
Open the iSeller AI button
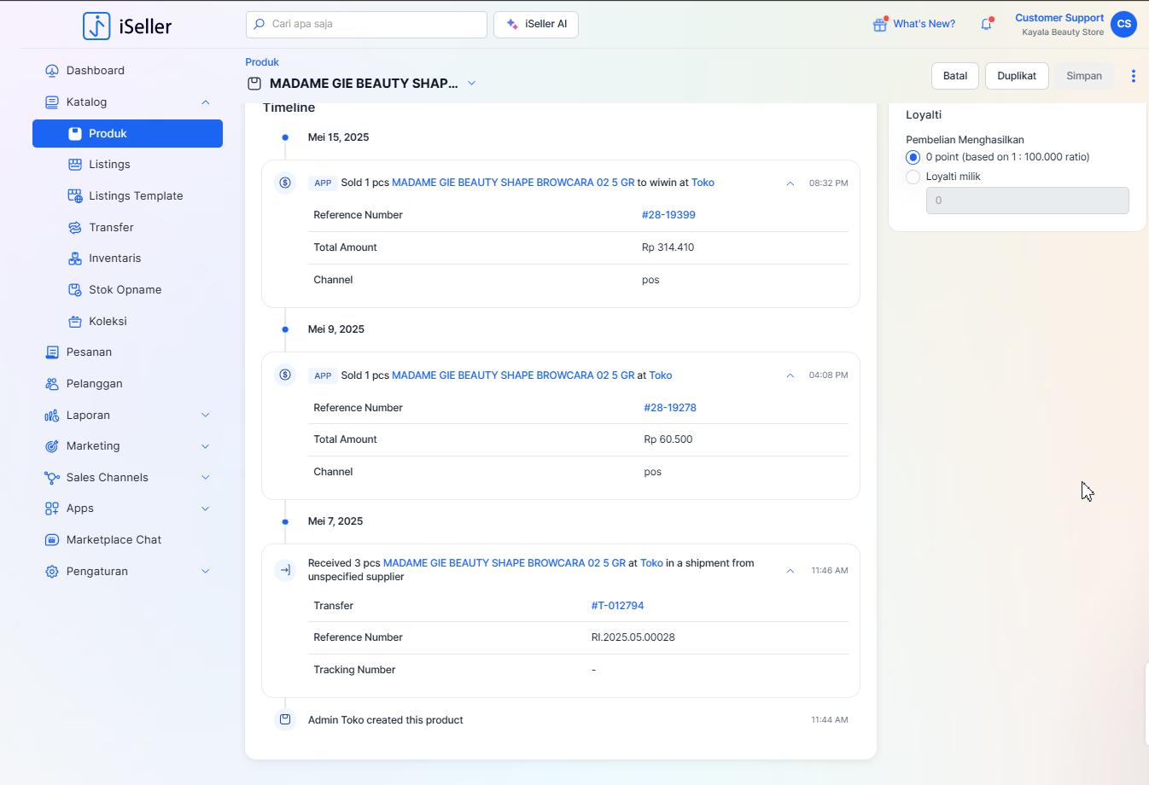(x=536, y=24)
